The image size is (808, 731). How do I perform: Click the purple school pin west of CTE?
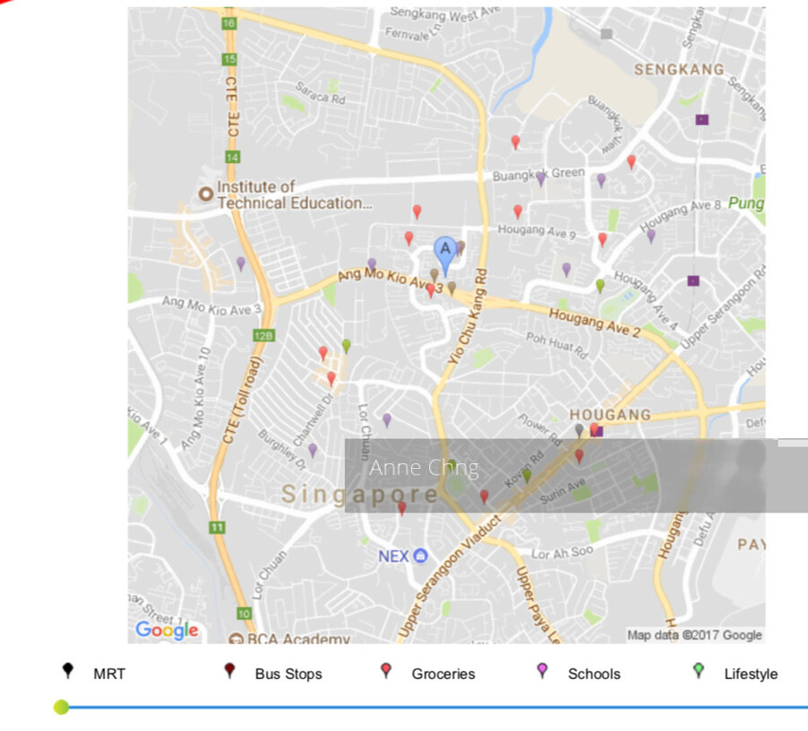[x=241, y=263]
